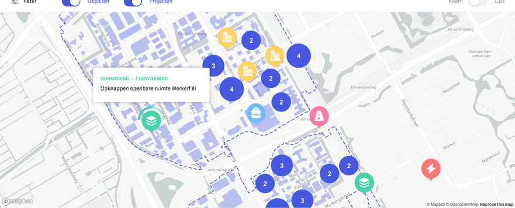
Task: Toggle the Objecten switch
Action: pyautogui.click(x=71, y=2)
